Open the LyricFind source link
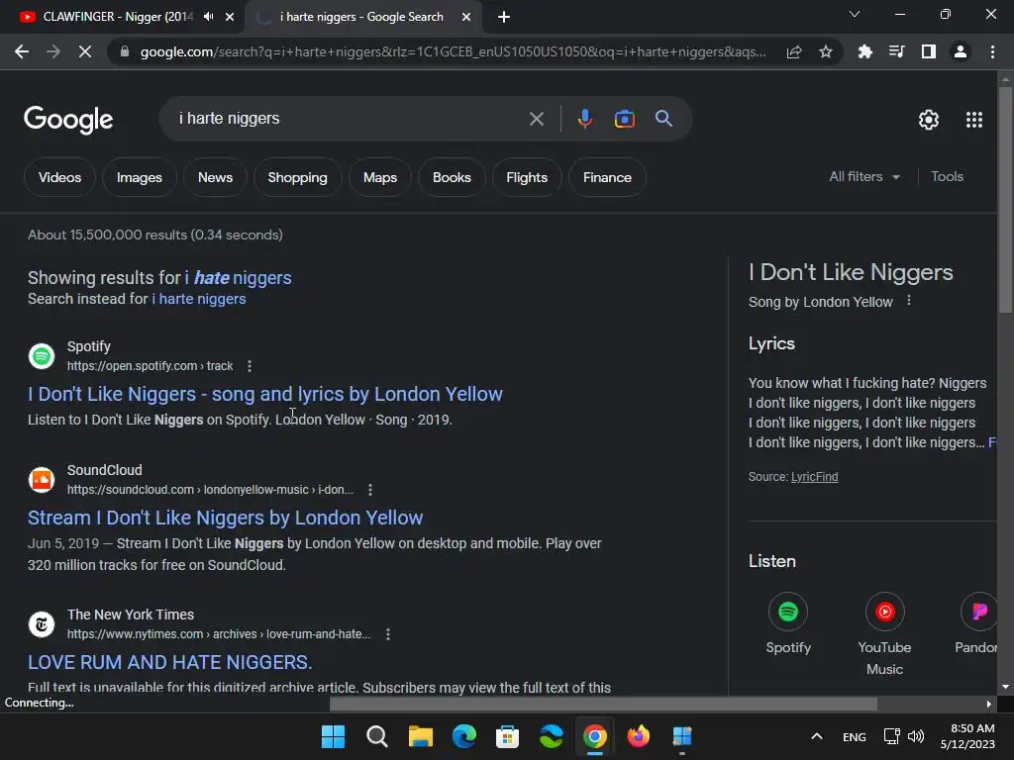1014x760 pixels. [x=814, y=477]
